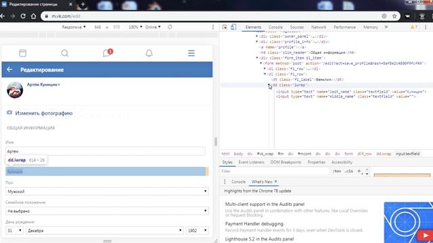
Task: Collapse the dd class iwrap node
Action: (x=269, y=85)
